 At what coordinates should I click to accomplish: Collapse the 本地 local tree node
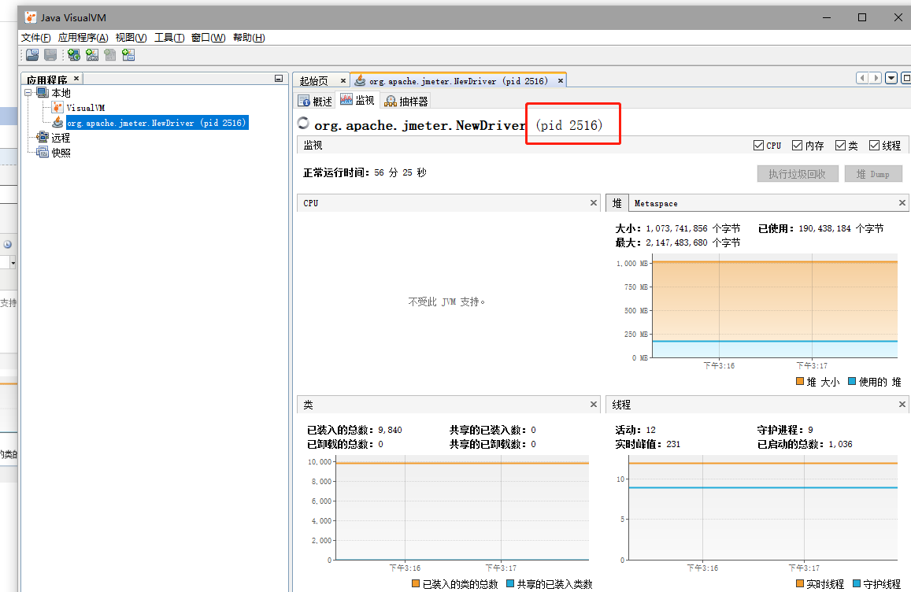click(x=28, y=92)
